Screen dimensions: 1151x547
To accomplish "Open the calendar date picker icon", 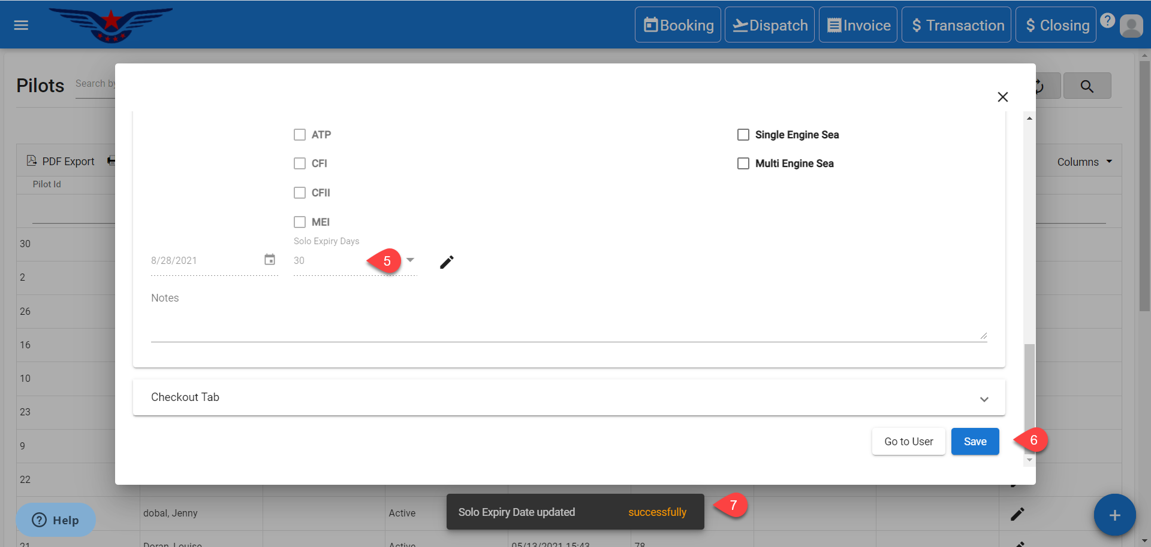I will tap(270, 260).
